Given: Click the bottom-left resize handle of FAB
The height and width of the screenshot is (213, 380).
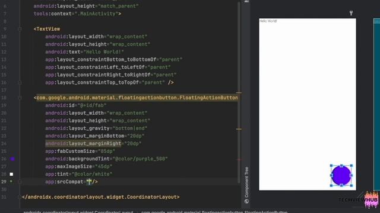Looking at the screenshot, I should 331,185.
